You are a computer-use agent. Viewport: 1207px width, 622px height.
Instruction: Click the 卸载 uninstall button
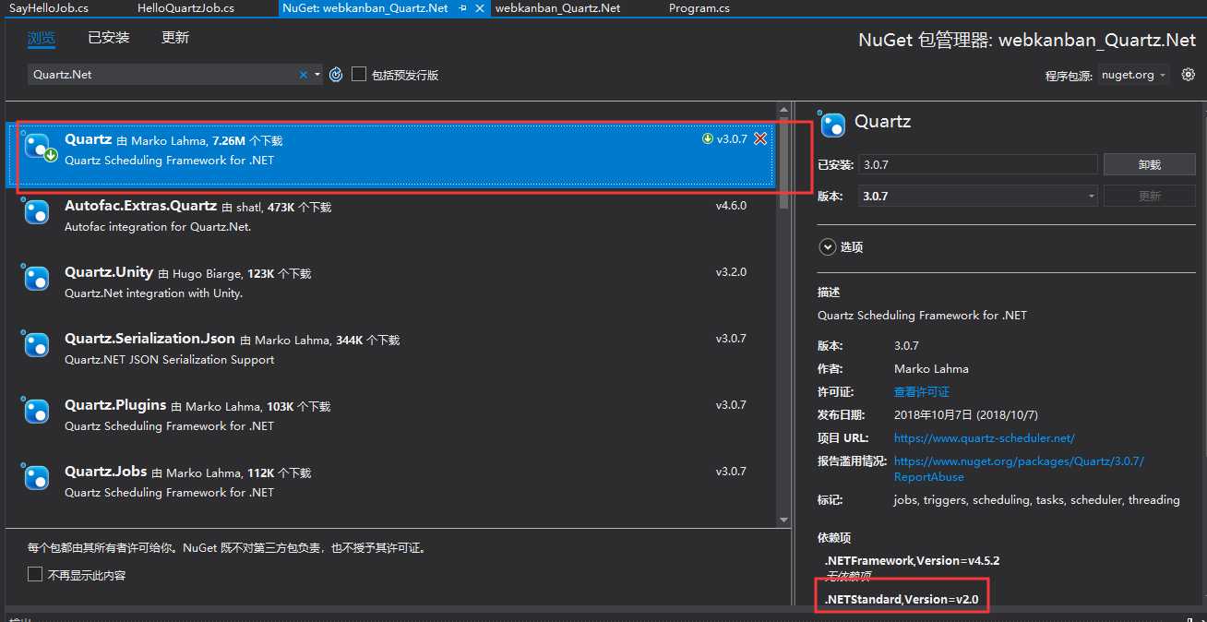1149,164
